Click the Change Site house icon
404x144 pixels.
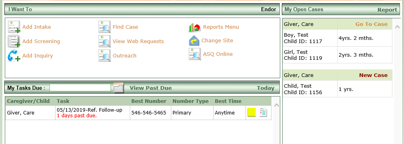click(x=194, y=41)
